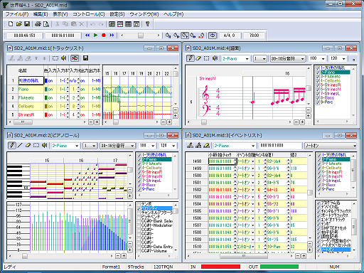This screenshot has height=273, width=364.
Task: Create a new file from main toolbar
Action: (11, 24)
